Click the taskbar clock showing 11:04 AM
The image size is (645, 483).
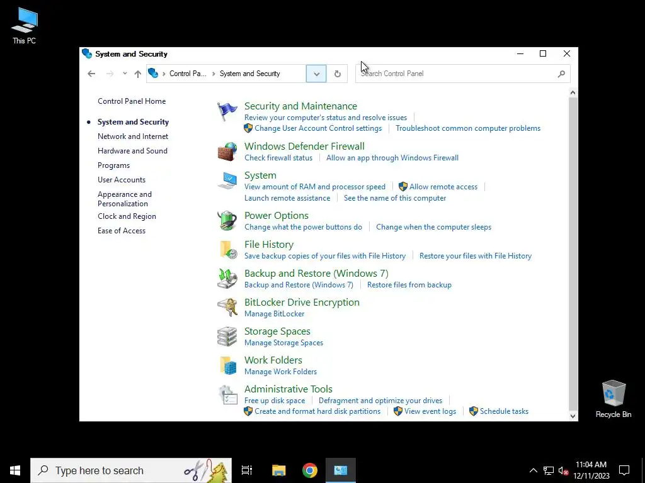591,470
